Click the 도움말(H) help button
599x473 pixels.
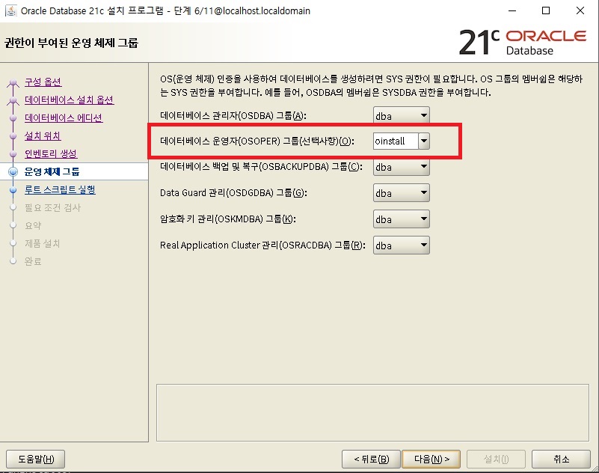coord(36,459)
